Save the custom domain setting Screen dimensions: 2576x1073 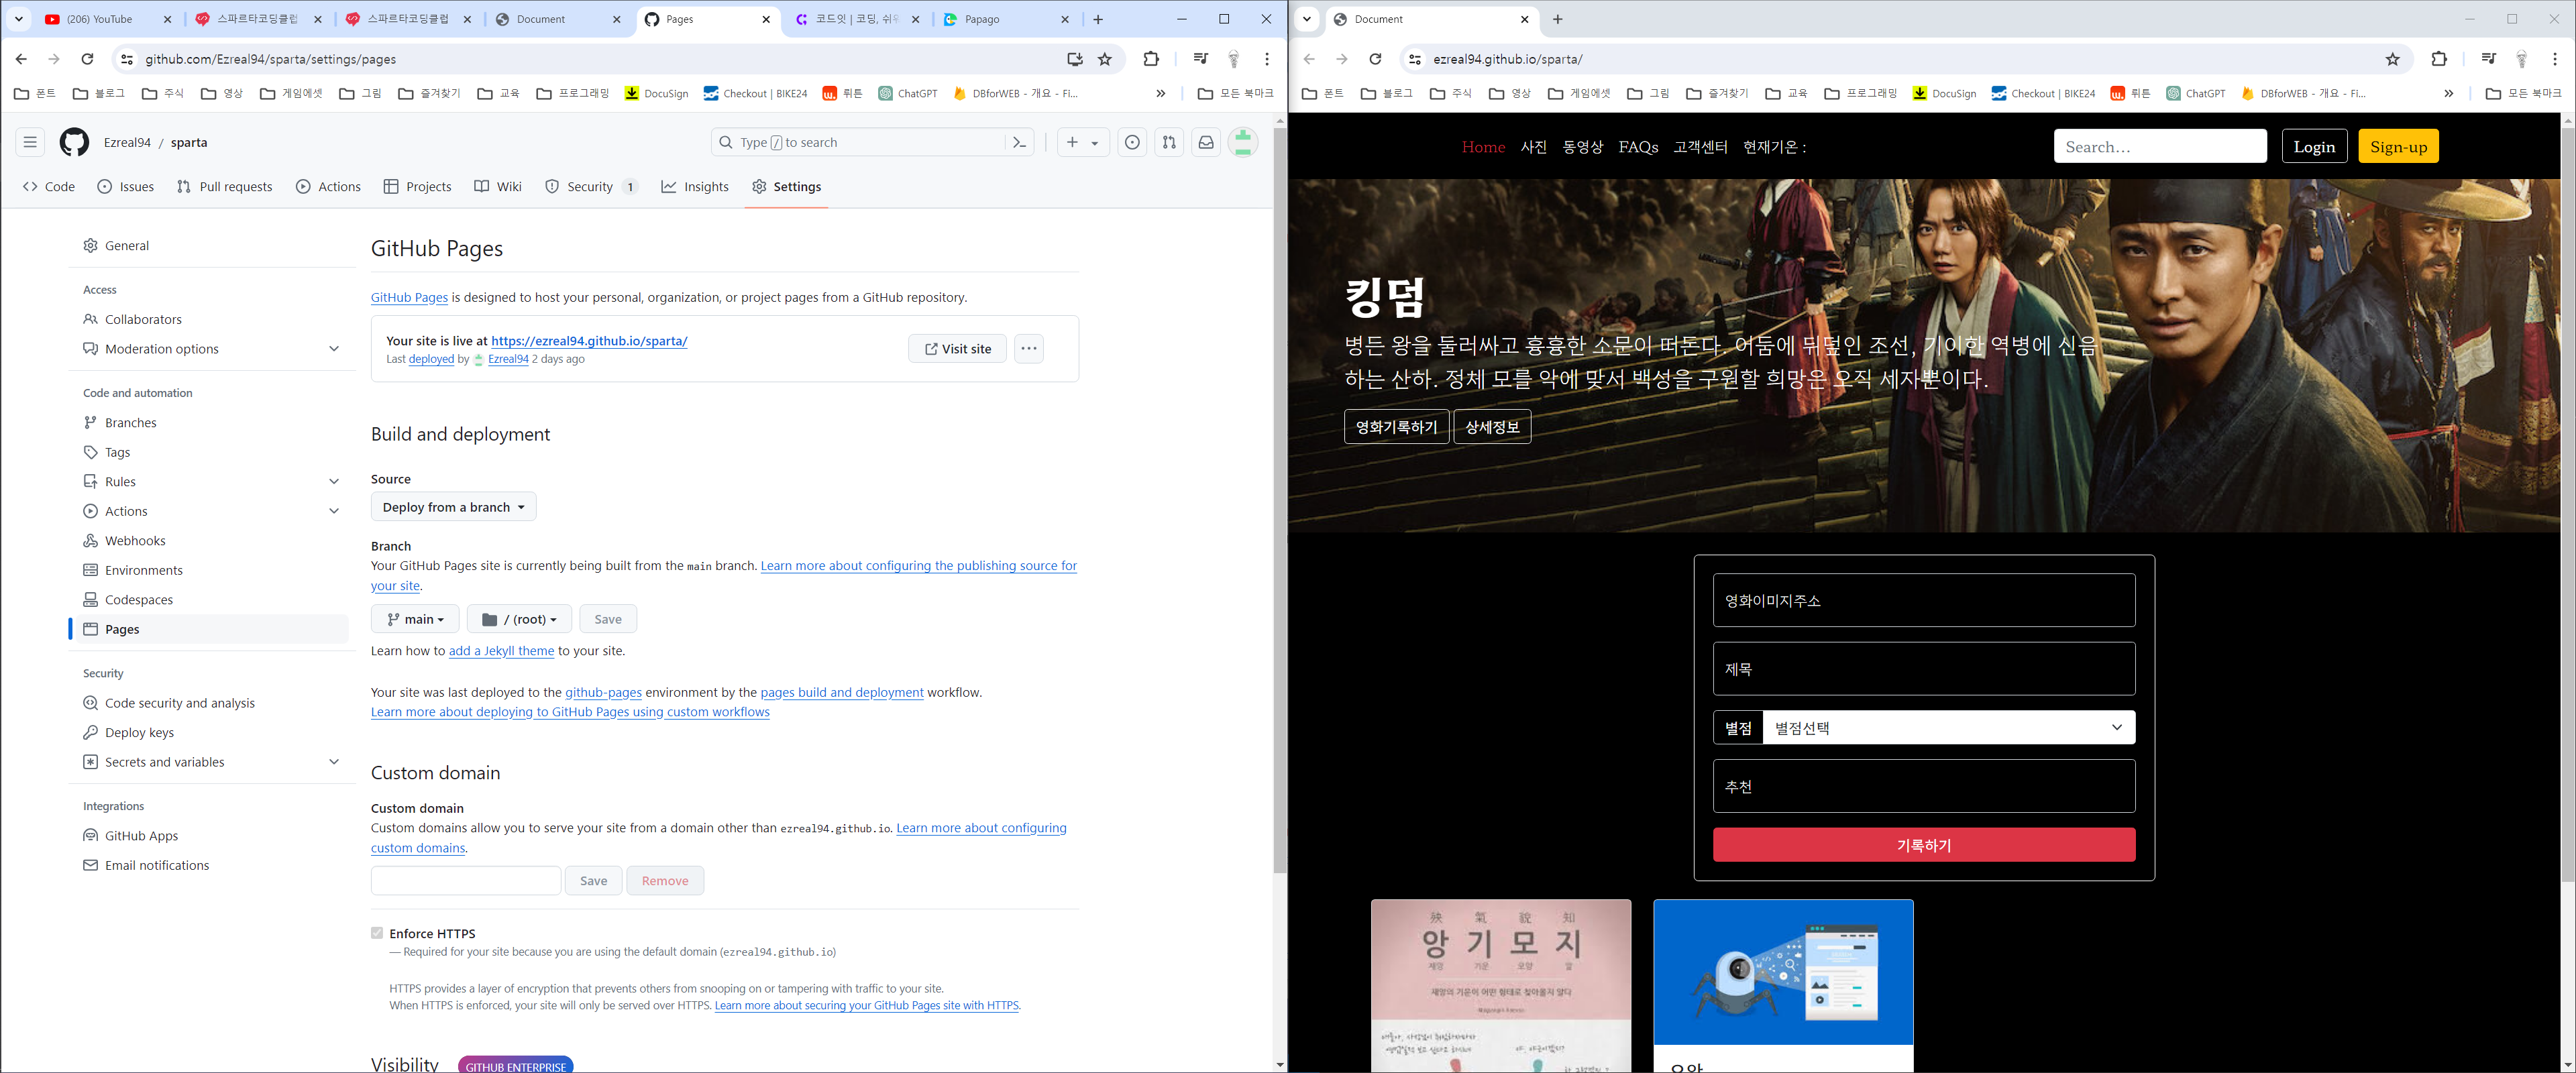593,881
